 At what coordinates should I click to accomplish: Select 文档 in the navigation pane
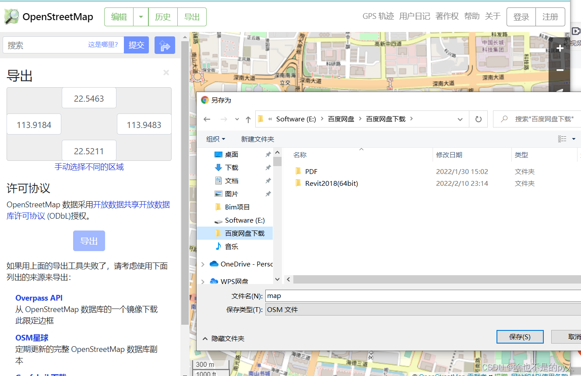232,181
